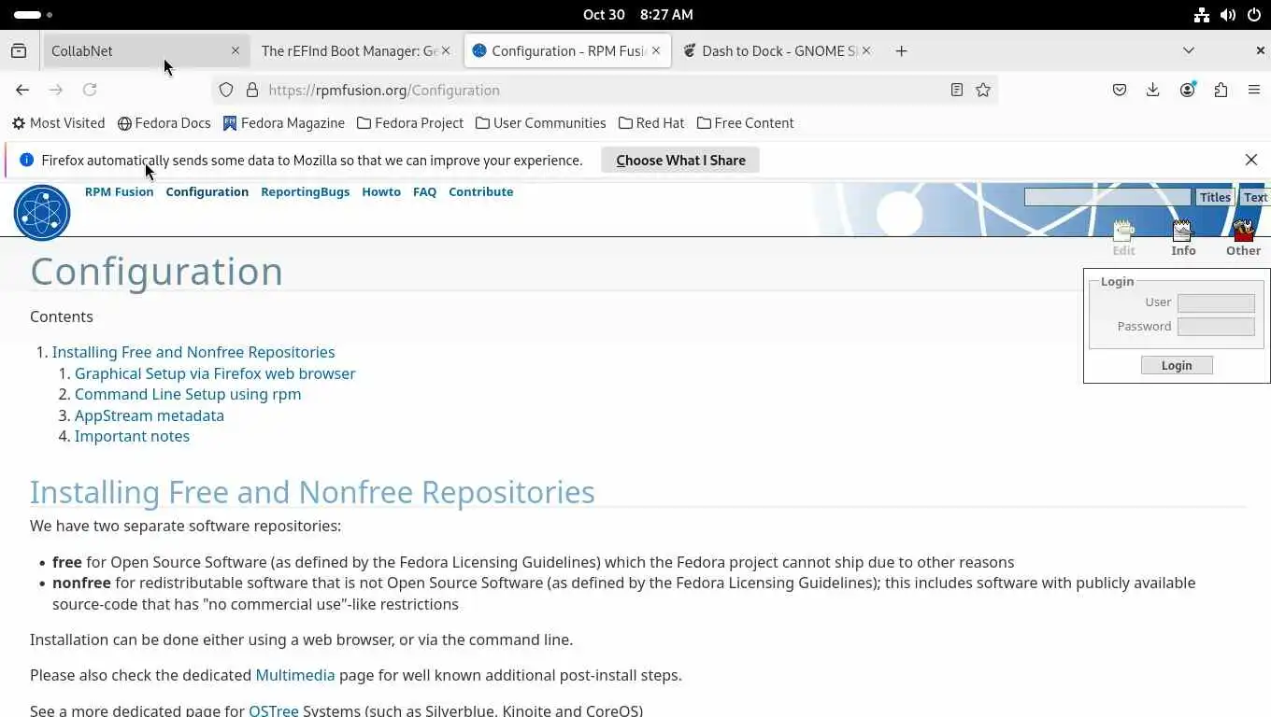
Task: Open the Howto navigation item
Action: pos(381,191)
